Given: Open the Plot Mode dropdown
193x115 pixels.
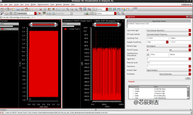Looking at the screenshot, I should (190, 74).
